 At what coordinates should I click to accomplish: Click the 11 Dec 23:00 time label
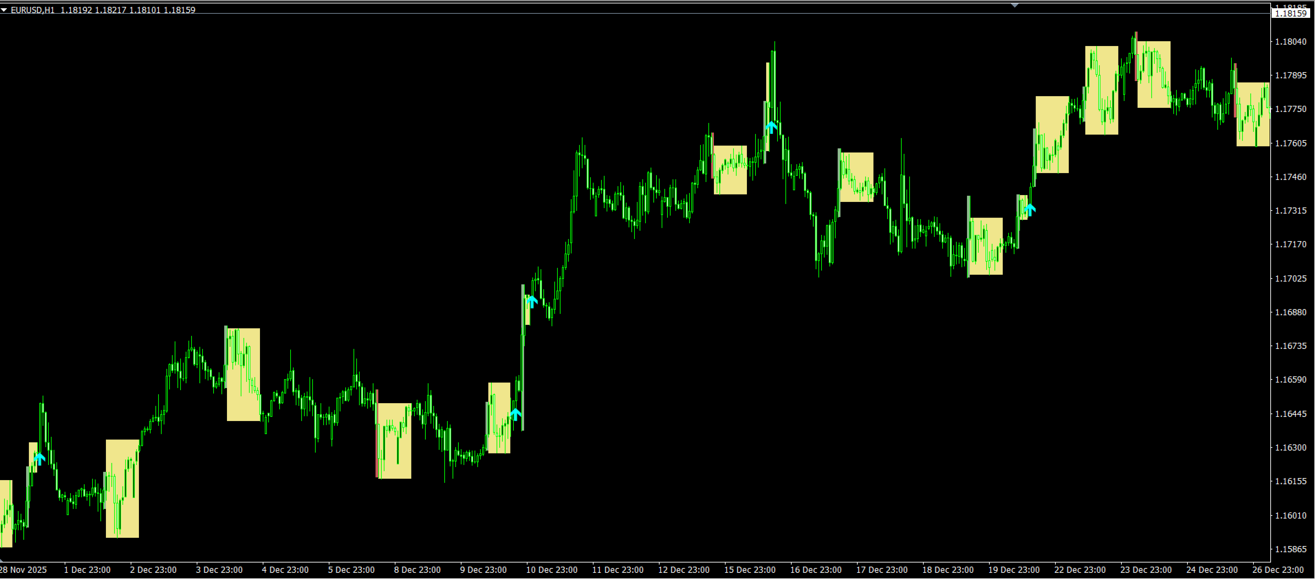click(618, 570)
